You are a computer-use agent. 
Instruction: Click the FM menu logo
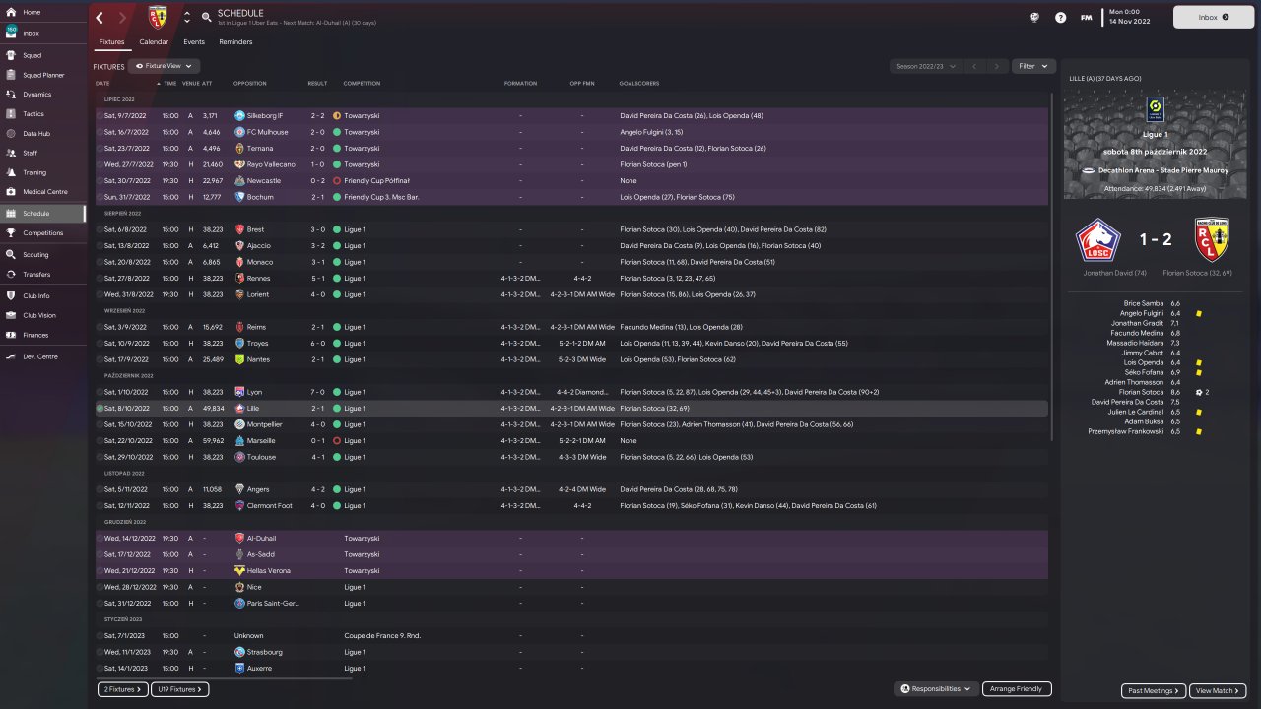[x=1086, y=18]
